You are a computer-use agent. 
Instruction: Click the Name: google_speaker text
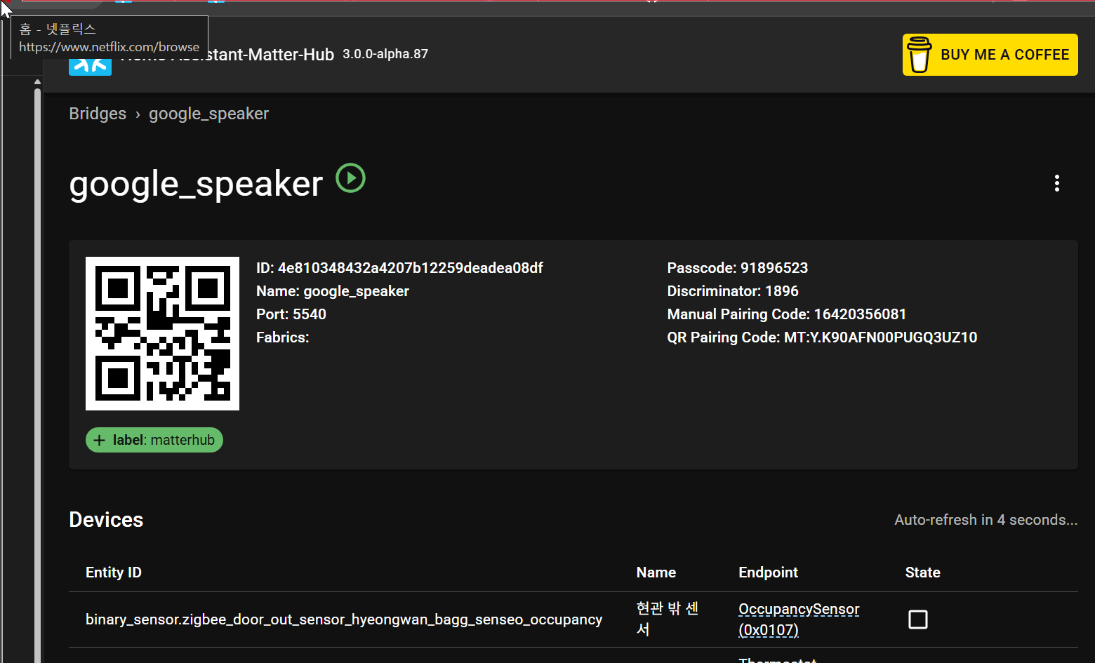point(333,291)
